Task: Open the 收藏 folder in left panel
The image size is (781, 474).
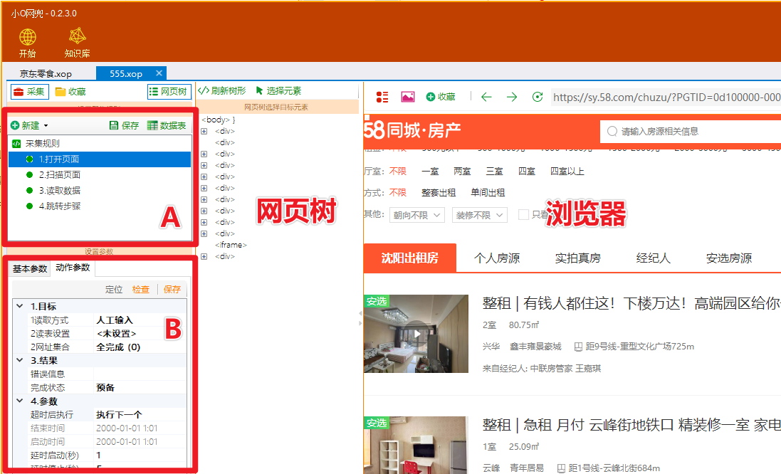Action: [x=70, y=92]
